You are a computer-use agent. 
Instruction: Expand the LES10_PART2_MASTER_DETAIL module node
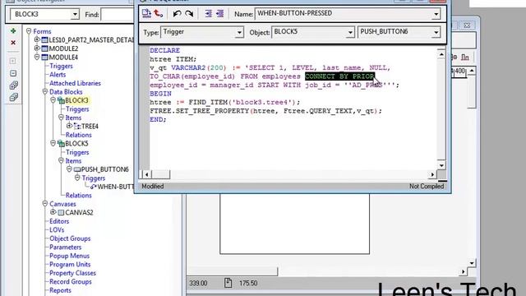coord(37,39)
